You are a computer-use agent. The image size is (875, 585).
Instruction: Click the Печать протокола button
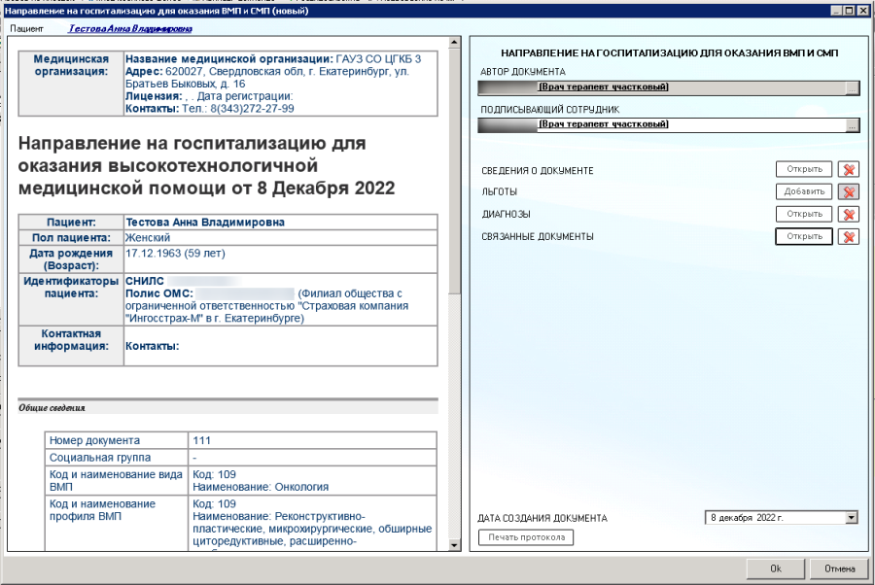[x=526, y=537]
